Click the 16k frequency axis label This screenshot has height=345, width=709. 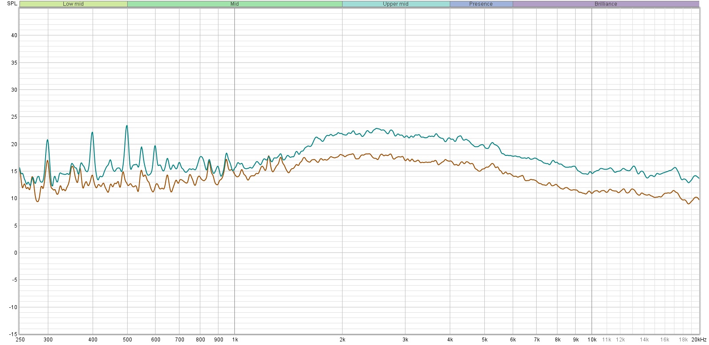pos(665,340)
